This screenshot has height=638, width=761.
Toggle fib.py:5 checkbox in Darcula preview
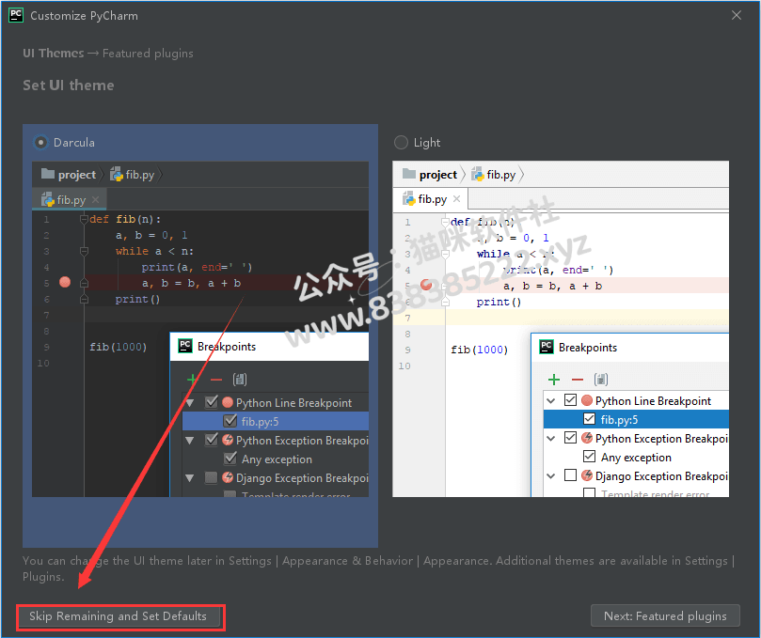pyautogui.click(x=230, y=421)
